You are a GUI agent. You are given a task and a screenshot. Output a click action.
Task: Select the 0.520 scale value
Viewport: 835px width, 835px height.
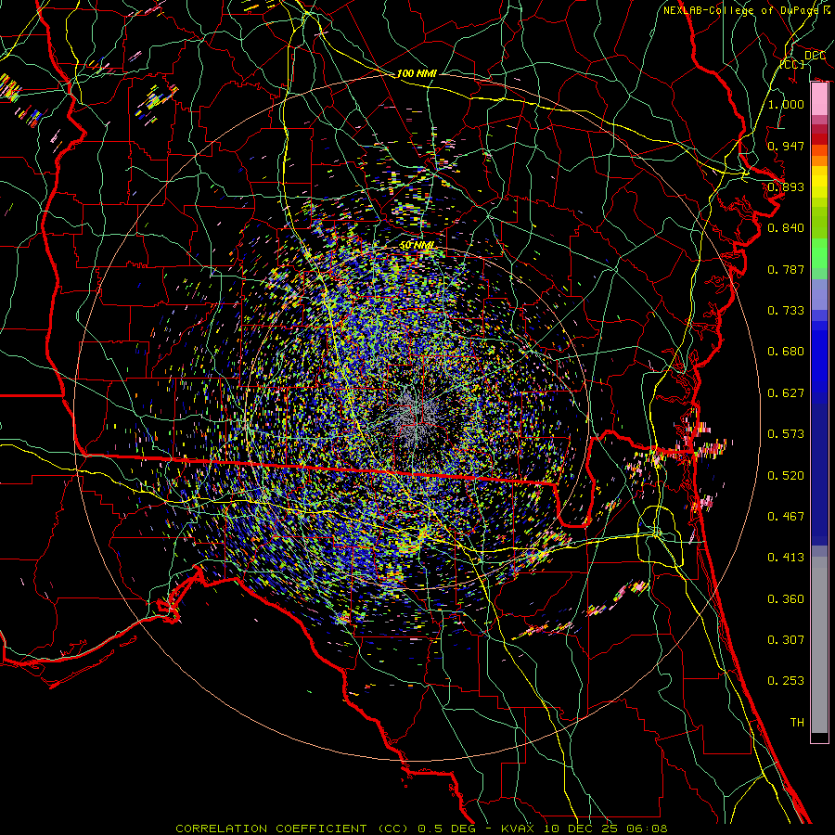click(x=786, y=476)
